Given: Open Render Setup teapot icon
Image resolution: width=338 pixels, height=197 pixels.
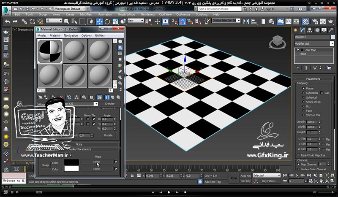Looking at the screenshot, I should click(315, 22).
